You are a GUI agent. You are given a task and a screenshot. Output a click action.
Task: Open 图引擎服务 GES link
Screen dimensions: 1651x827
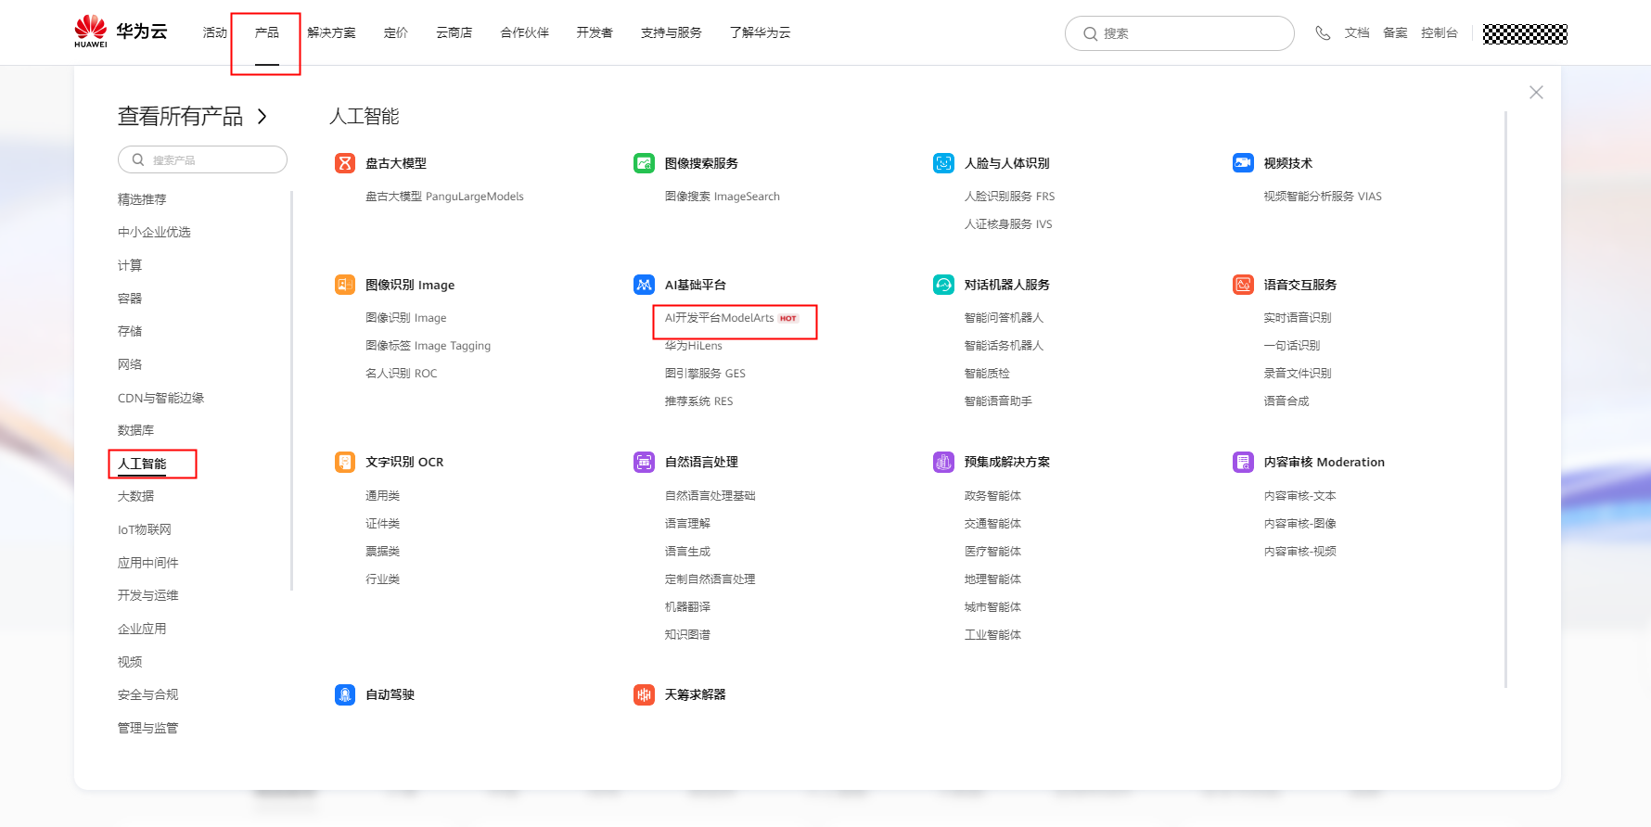705,374
